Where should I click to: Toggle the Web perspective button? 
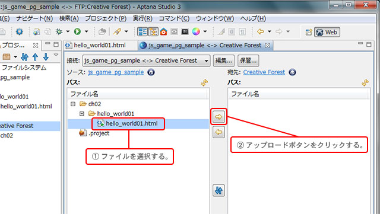327,32
